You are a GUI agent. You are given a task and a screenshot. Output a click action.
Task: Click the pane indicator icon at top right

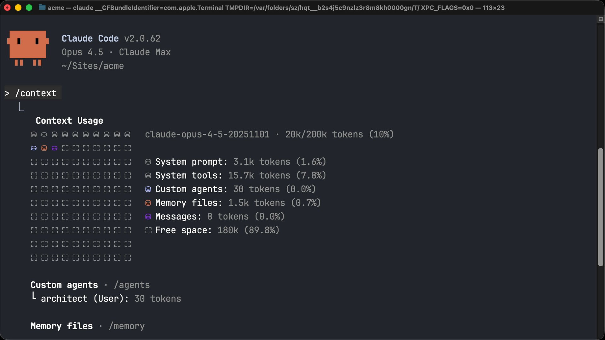pos(601,19)
